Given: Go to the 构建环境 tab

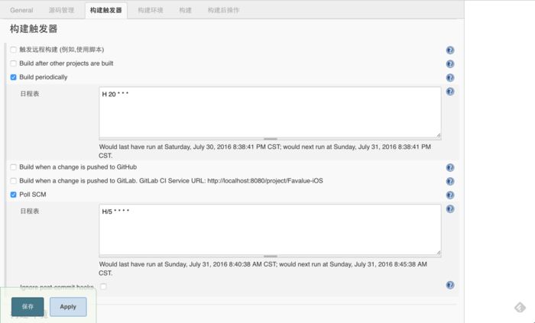Looking at the screenshot, I should tap(150, 10).
